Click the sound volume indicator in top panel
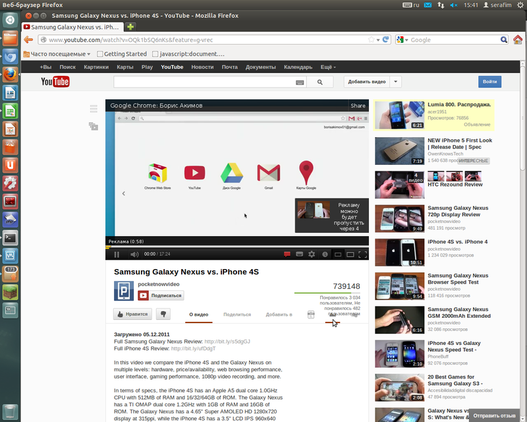527x422 pixels. point(454,5)
